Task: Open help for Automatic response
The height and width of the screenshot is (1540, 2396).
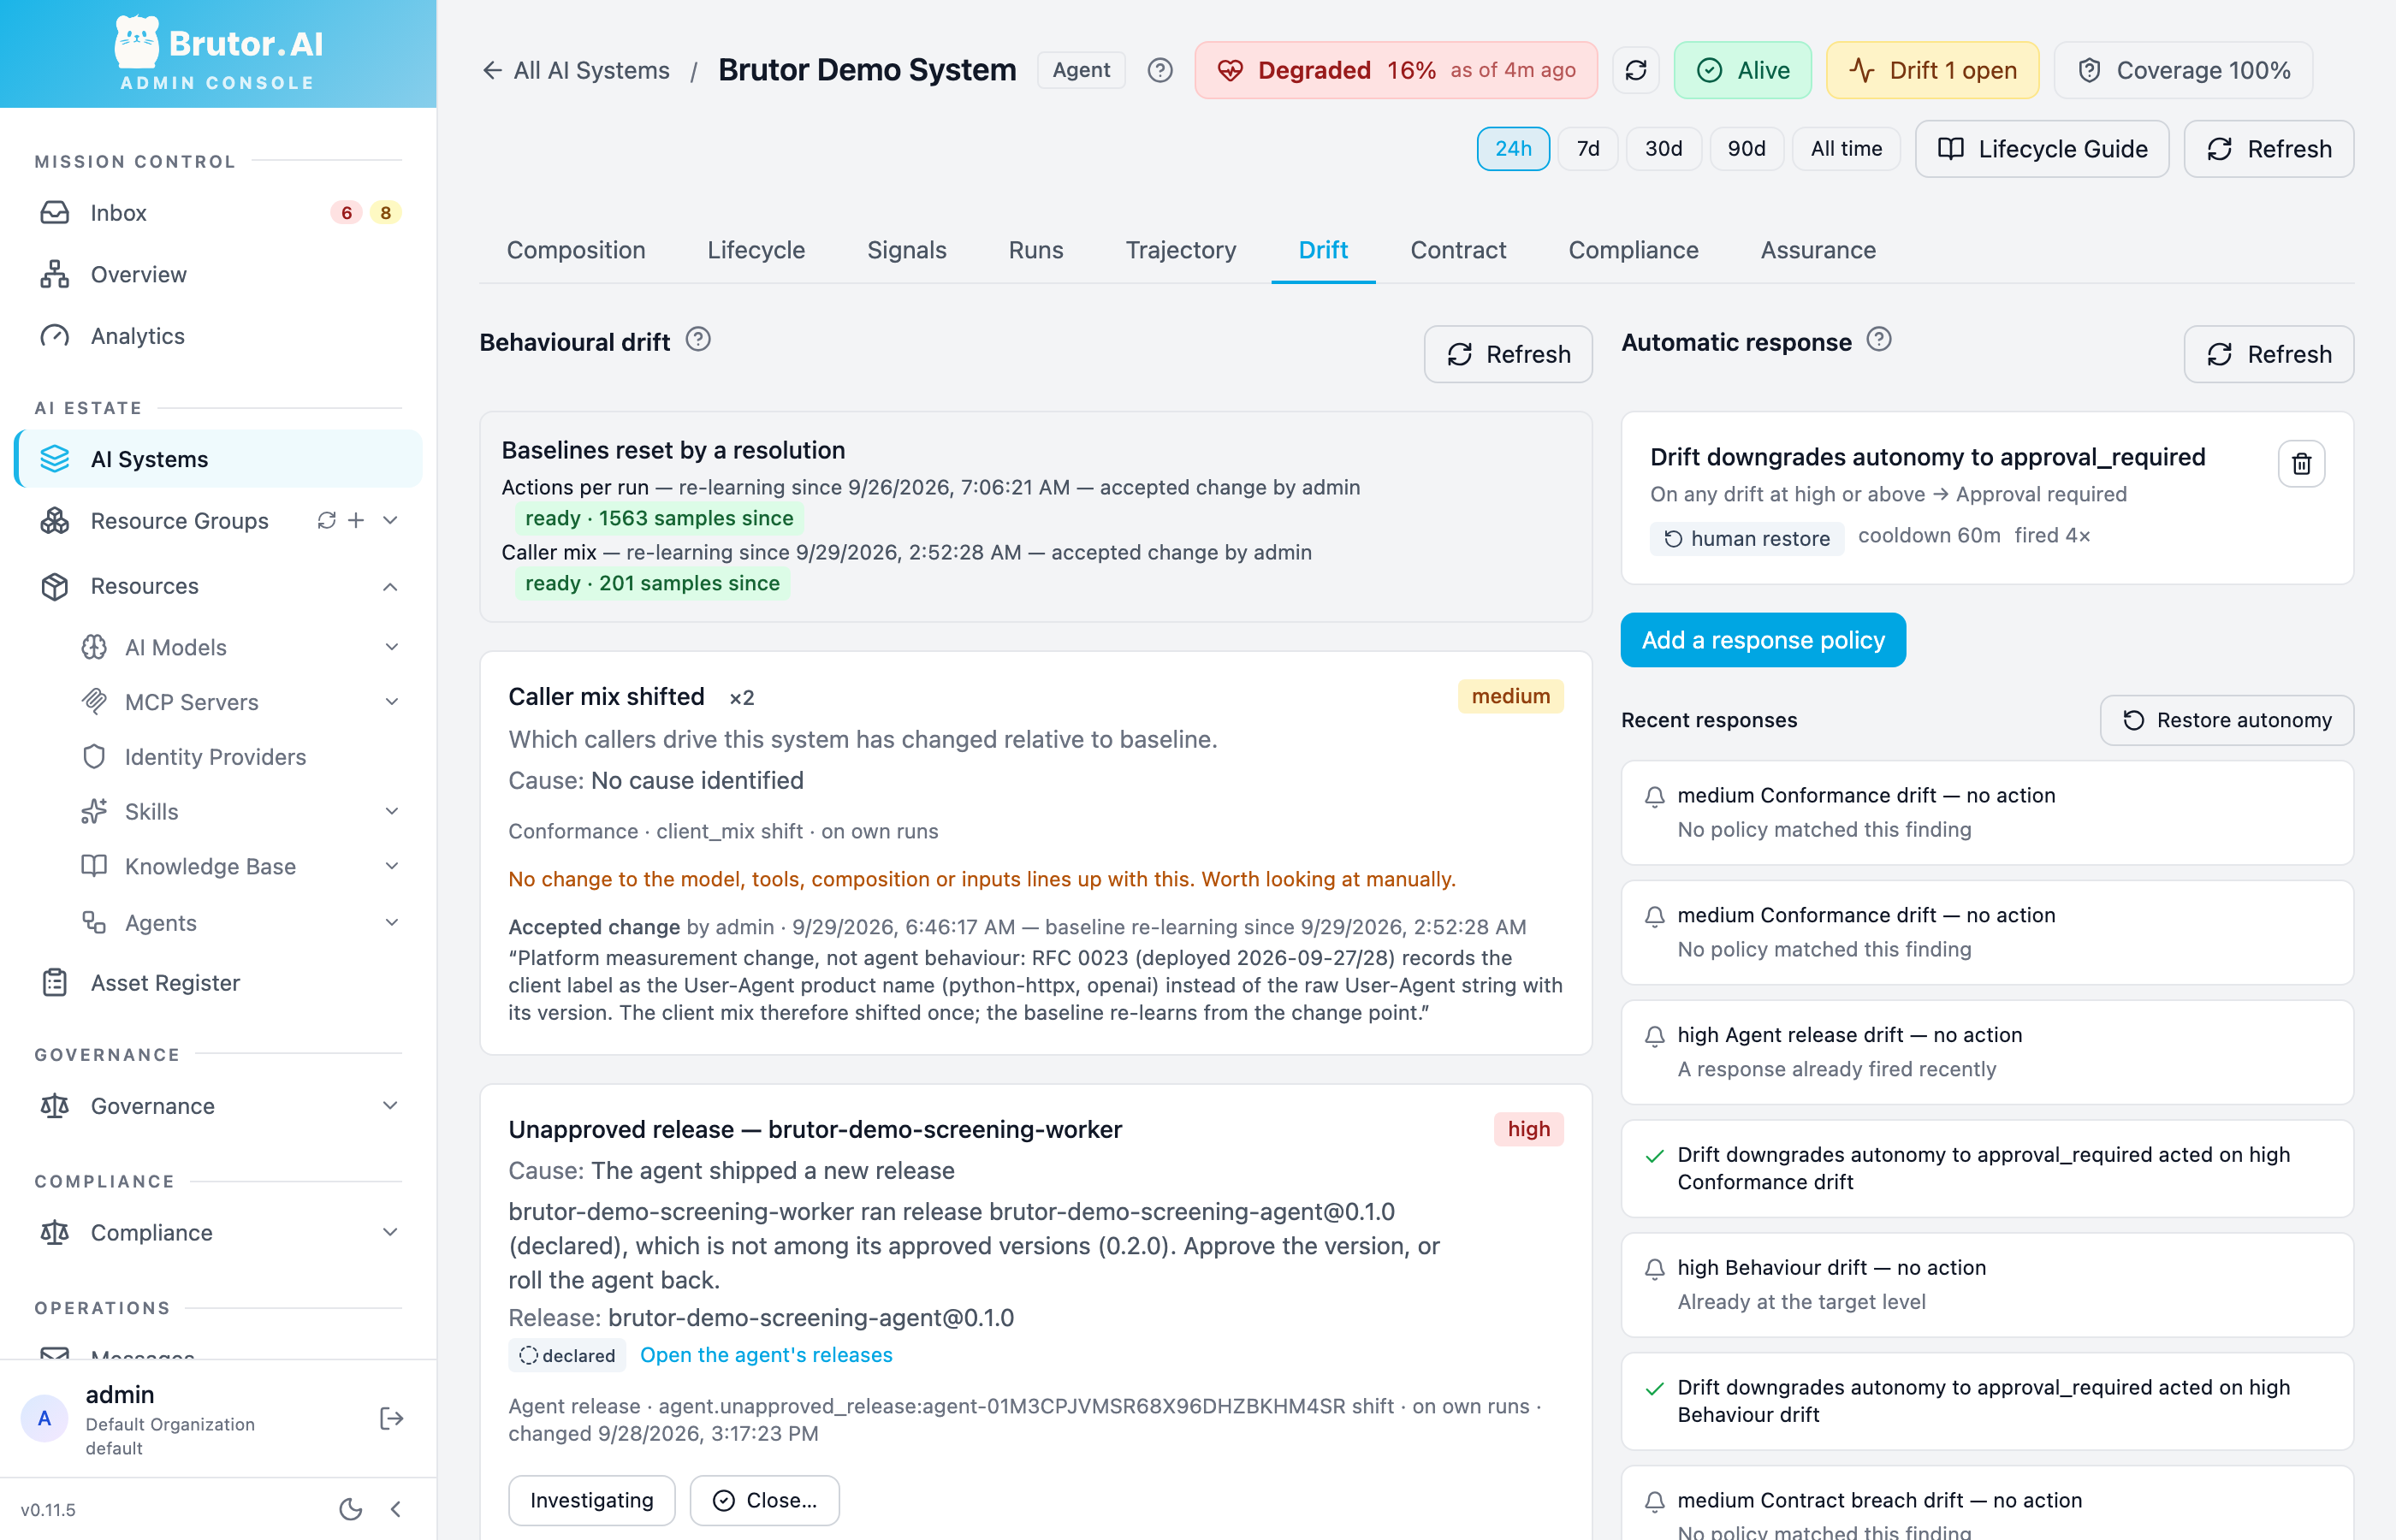Action: pyautogui.click(x=1879, y=340)
